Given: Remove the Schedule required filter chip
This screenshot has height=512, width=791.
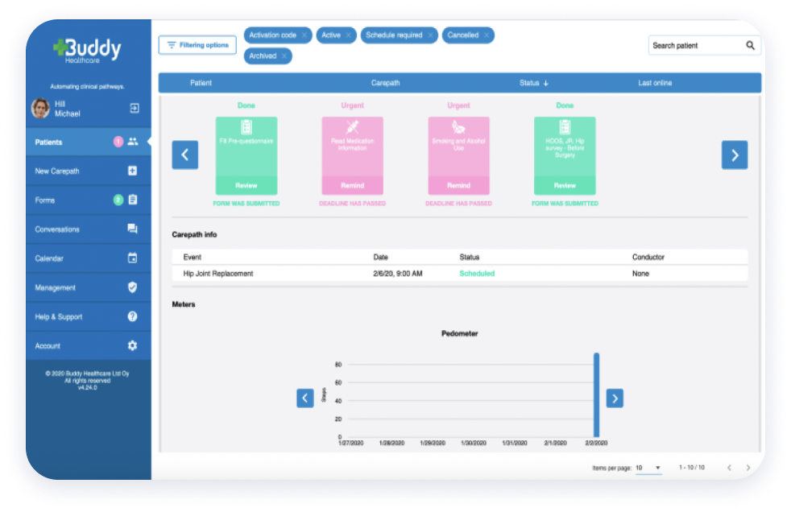Looking at the screenshot, I should 431,35.
